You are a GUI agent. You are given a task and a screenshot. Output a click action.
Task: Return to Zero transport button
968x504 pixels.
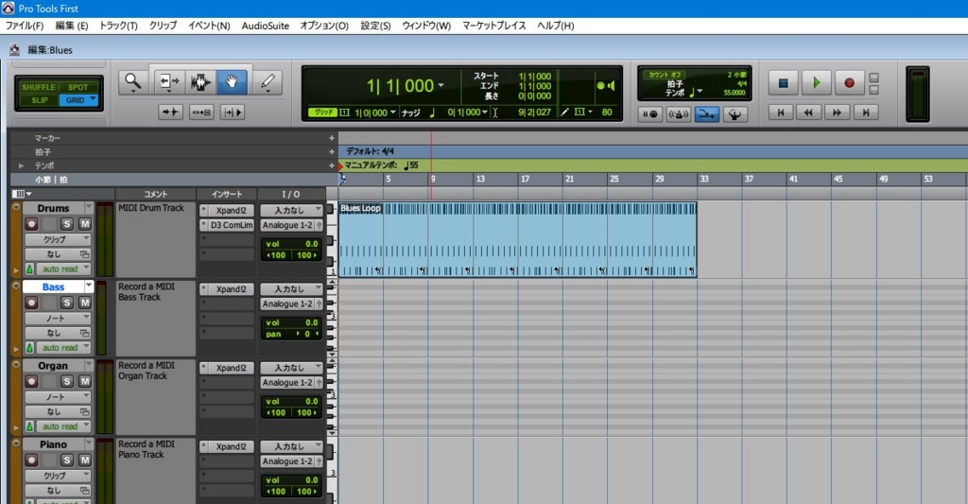(x=780, y=113)
